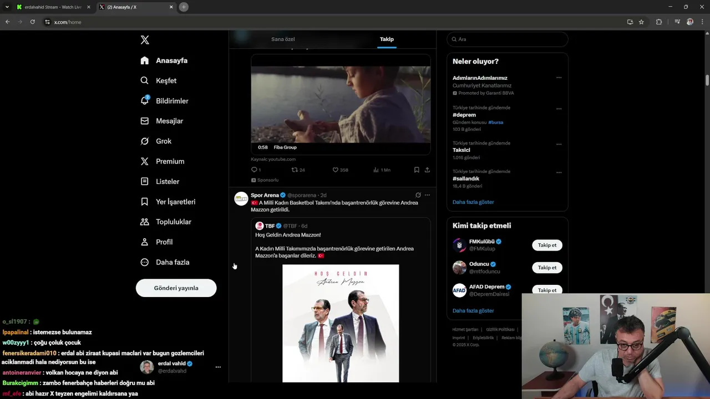710x399 pixels.
Task: Open more options for AdımlarınAdımlarımız trend
Action: point(559,78)
